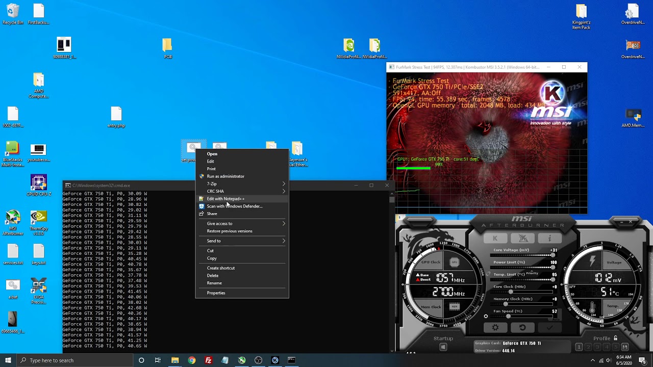Expand the Send to submenu
The image size is (653, 367).
[x=242, y=241]
